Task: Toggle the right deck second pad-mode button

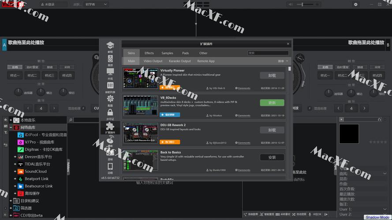Action: coord(343,67)
